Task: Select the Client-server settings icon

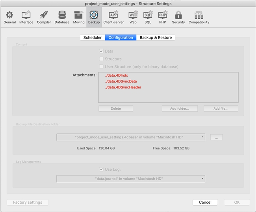Action: [113, 17]
